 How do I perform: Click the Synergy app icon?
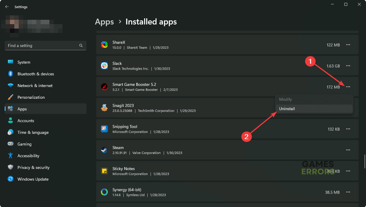104,192
